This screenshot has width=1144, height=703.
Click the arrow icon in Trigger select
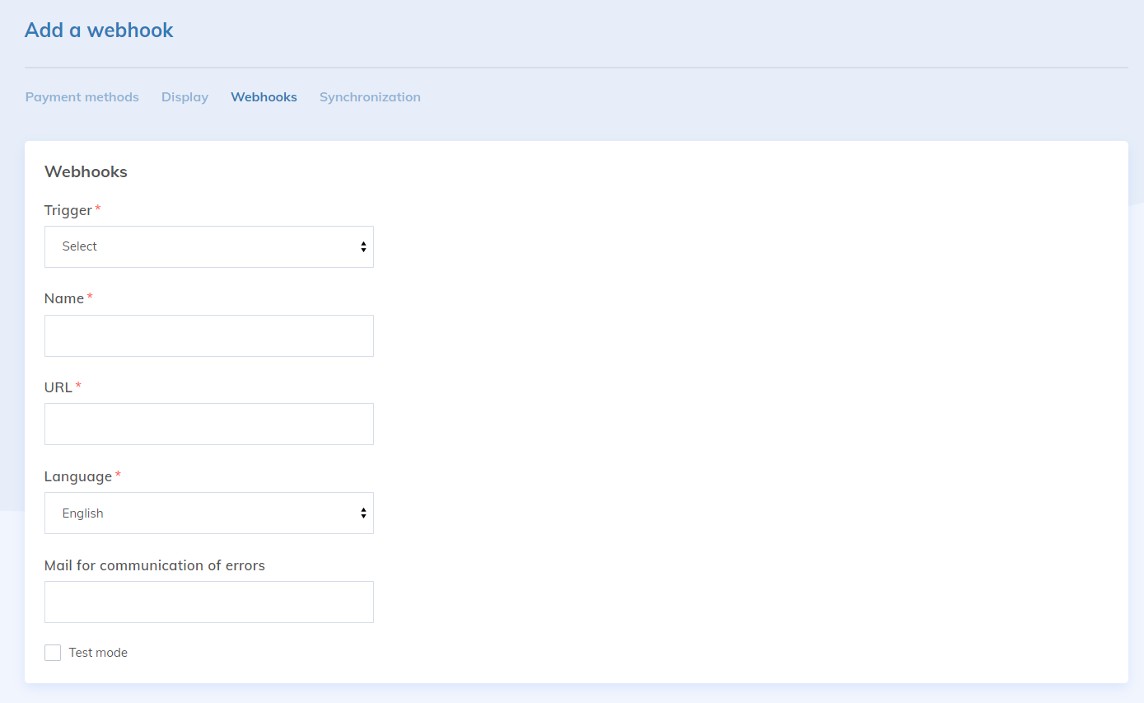[x=363, y=247]
